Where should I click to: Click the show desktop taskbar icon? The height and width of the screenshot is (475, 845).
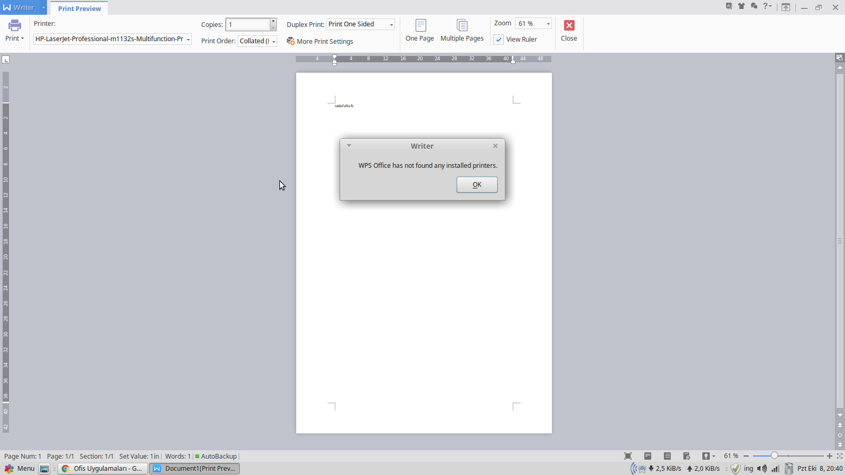(x=45, y=469)
